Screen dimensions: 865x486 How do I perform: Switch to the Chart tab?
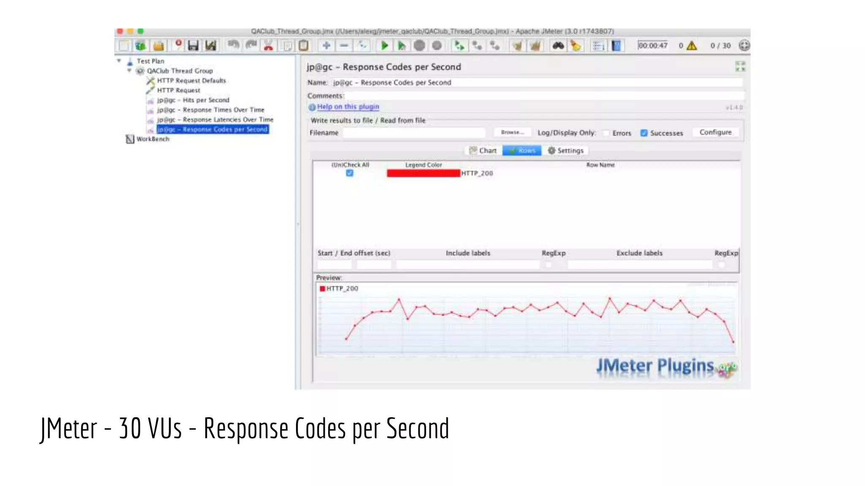tap(483, 151)
